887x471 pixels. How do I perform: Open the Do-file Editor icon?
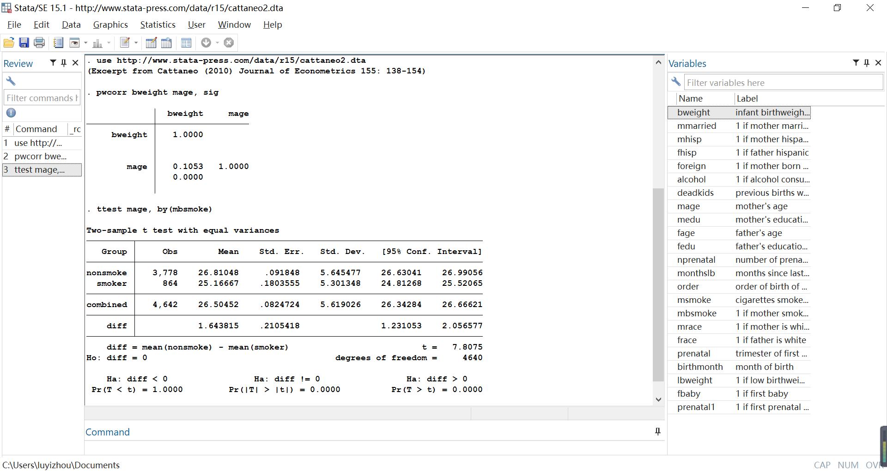[124, 43]
